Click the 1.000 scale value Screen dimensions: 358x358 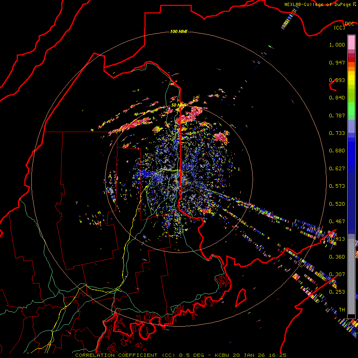point(337,45)
